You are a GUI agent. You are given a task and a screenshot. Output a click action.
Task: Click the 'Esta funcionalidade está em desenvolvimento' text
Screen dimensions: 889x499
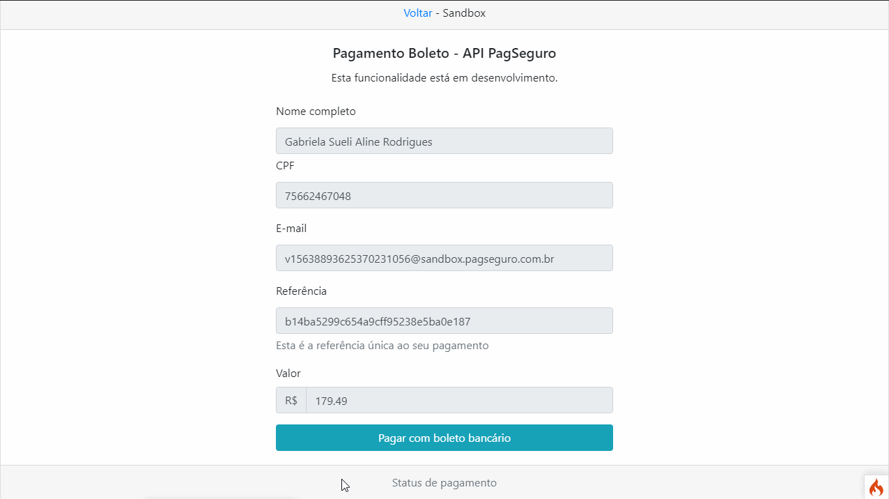[445, 78]
